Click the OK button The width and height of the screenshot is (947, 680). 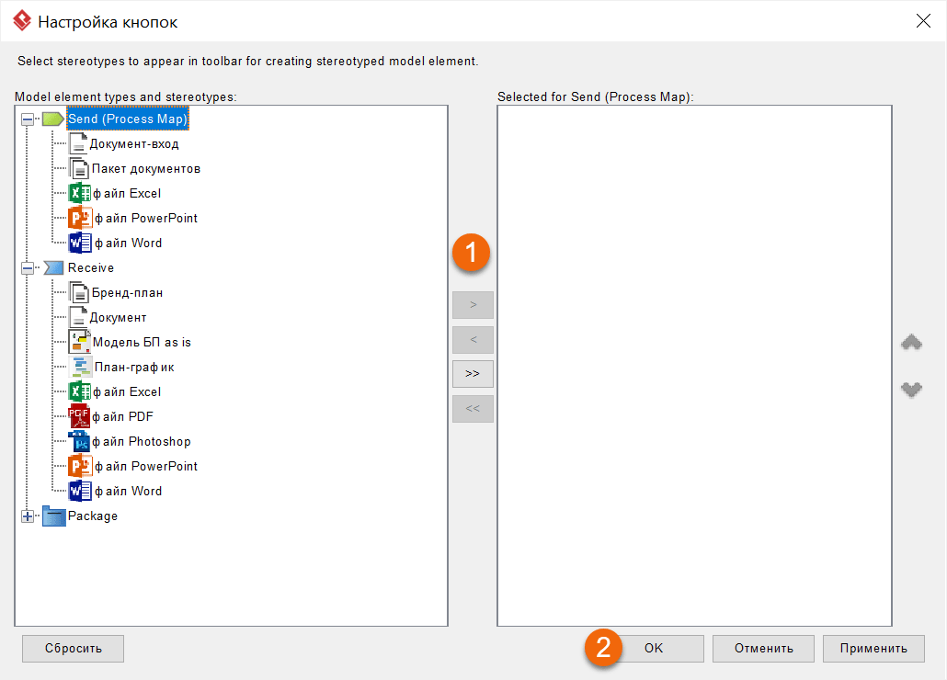[x=653, y=649]
